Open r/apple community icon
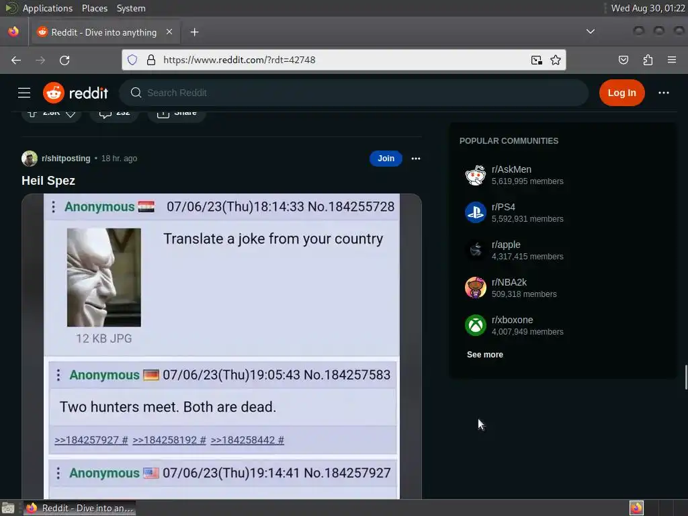688x516 pixels. (476, 250)
